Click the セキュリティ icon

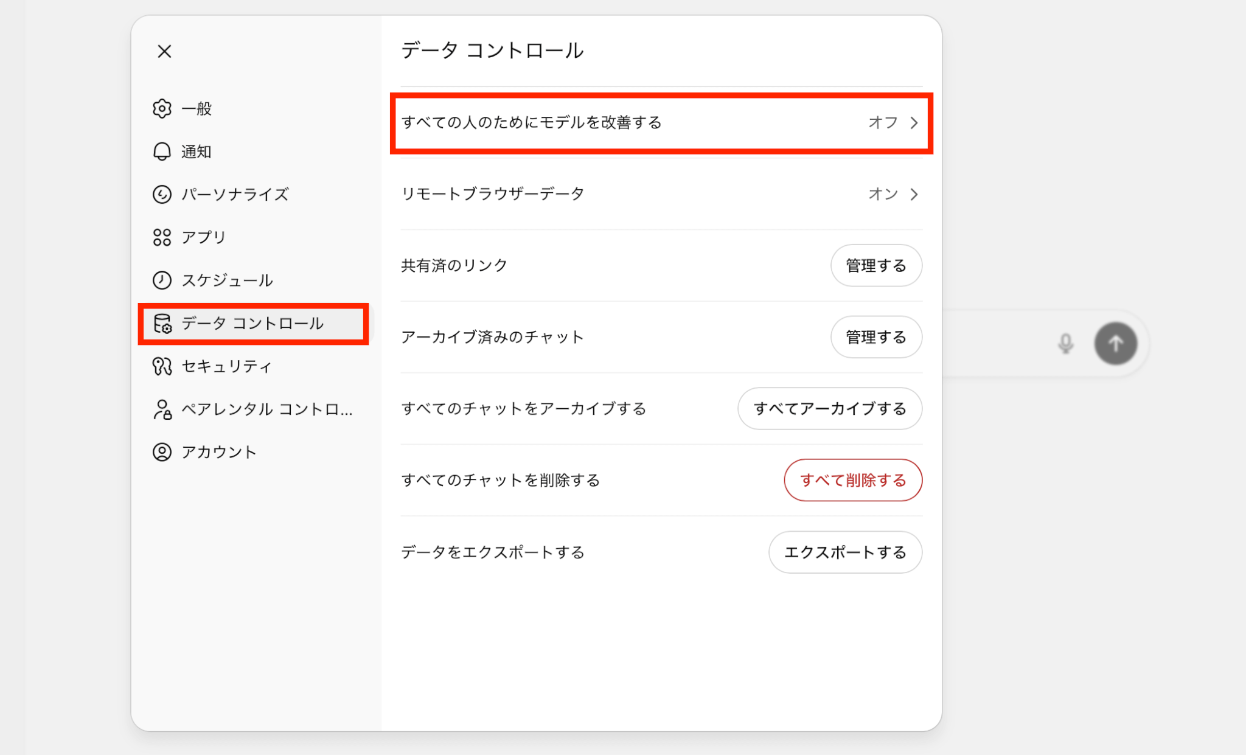(162, 366)
